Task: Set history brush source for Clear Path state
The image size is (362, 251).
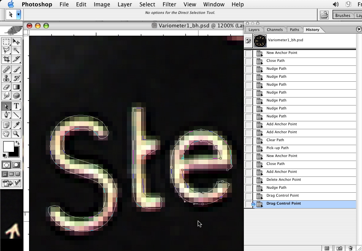Action: click(x=249, y=140)
